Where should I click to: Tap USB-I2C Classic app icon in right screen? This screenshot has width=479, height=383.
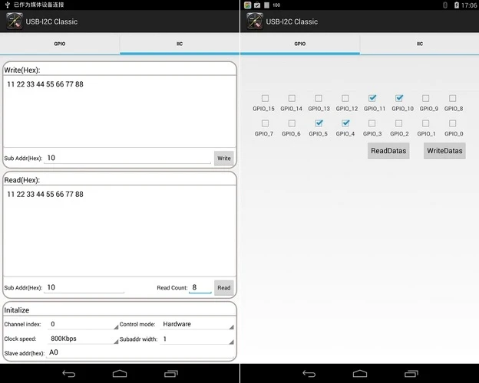click(255, 21)
